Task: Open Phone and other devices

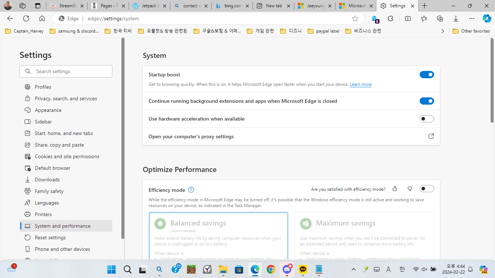Action: 66,249
